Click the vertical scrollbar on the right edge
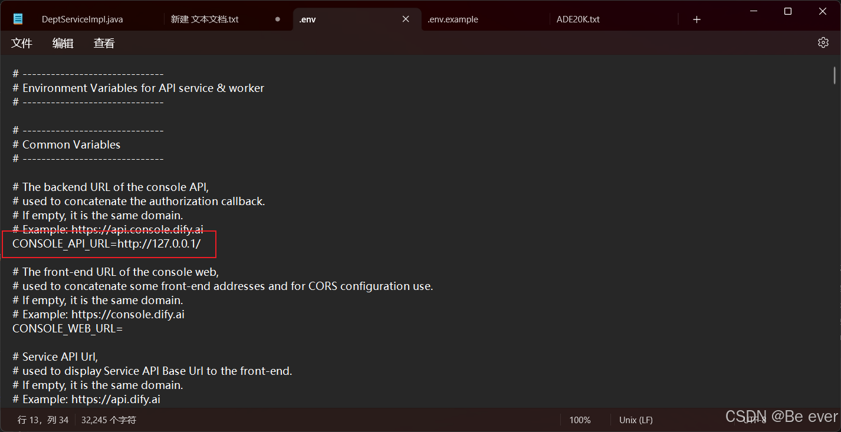Image resolution: width=841 pixels, height=432 pixels. coord(833,75)
